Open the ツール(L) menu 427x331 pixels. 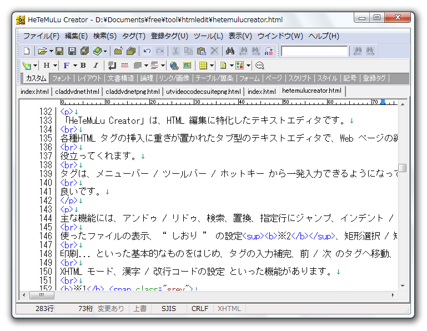tap(208, 36)
